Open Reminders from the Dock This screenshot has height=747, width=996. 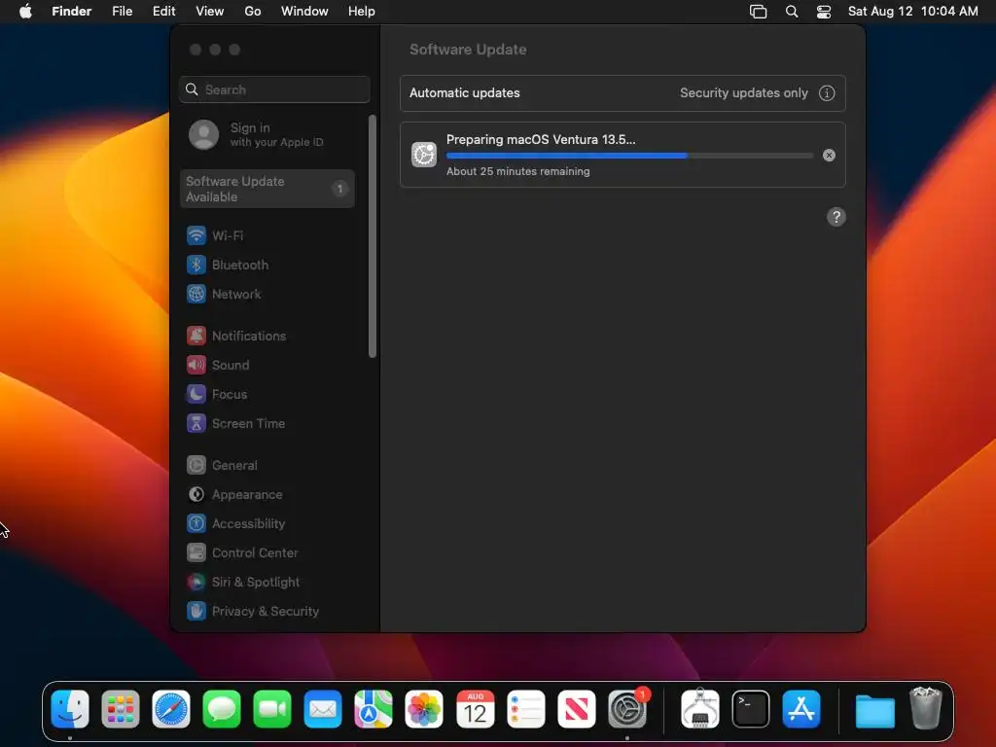click(x=526, y=709)
